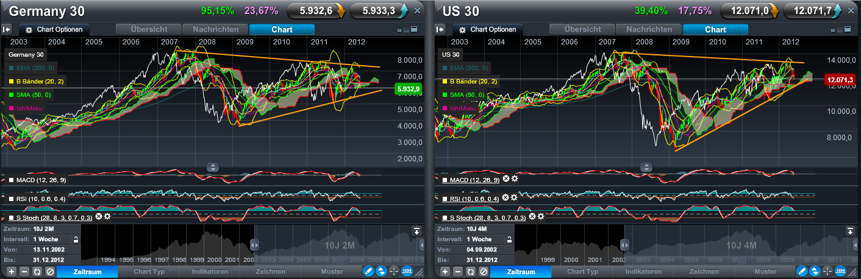Switch to Übersicht tab in Germany 30 window
Image resolution: width=861 pixels, height=279 pixels.
[149, 29]
